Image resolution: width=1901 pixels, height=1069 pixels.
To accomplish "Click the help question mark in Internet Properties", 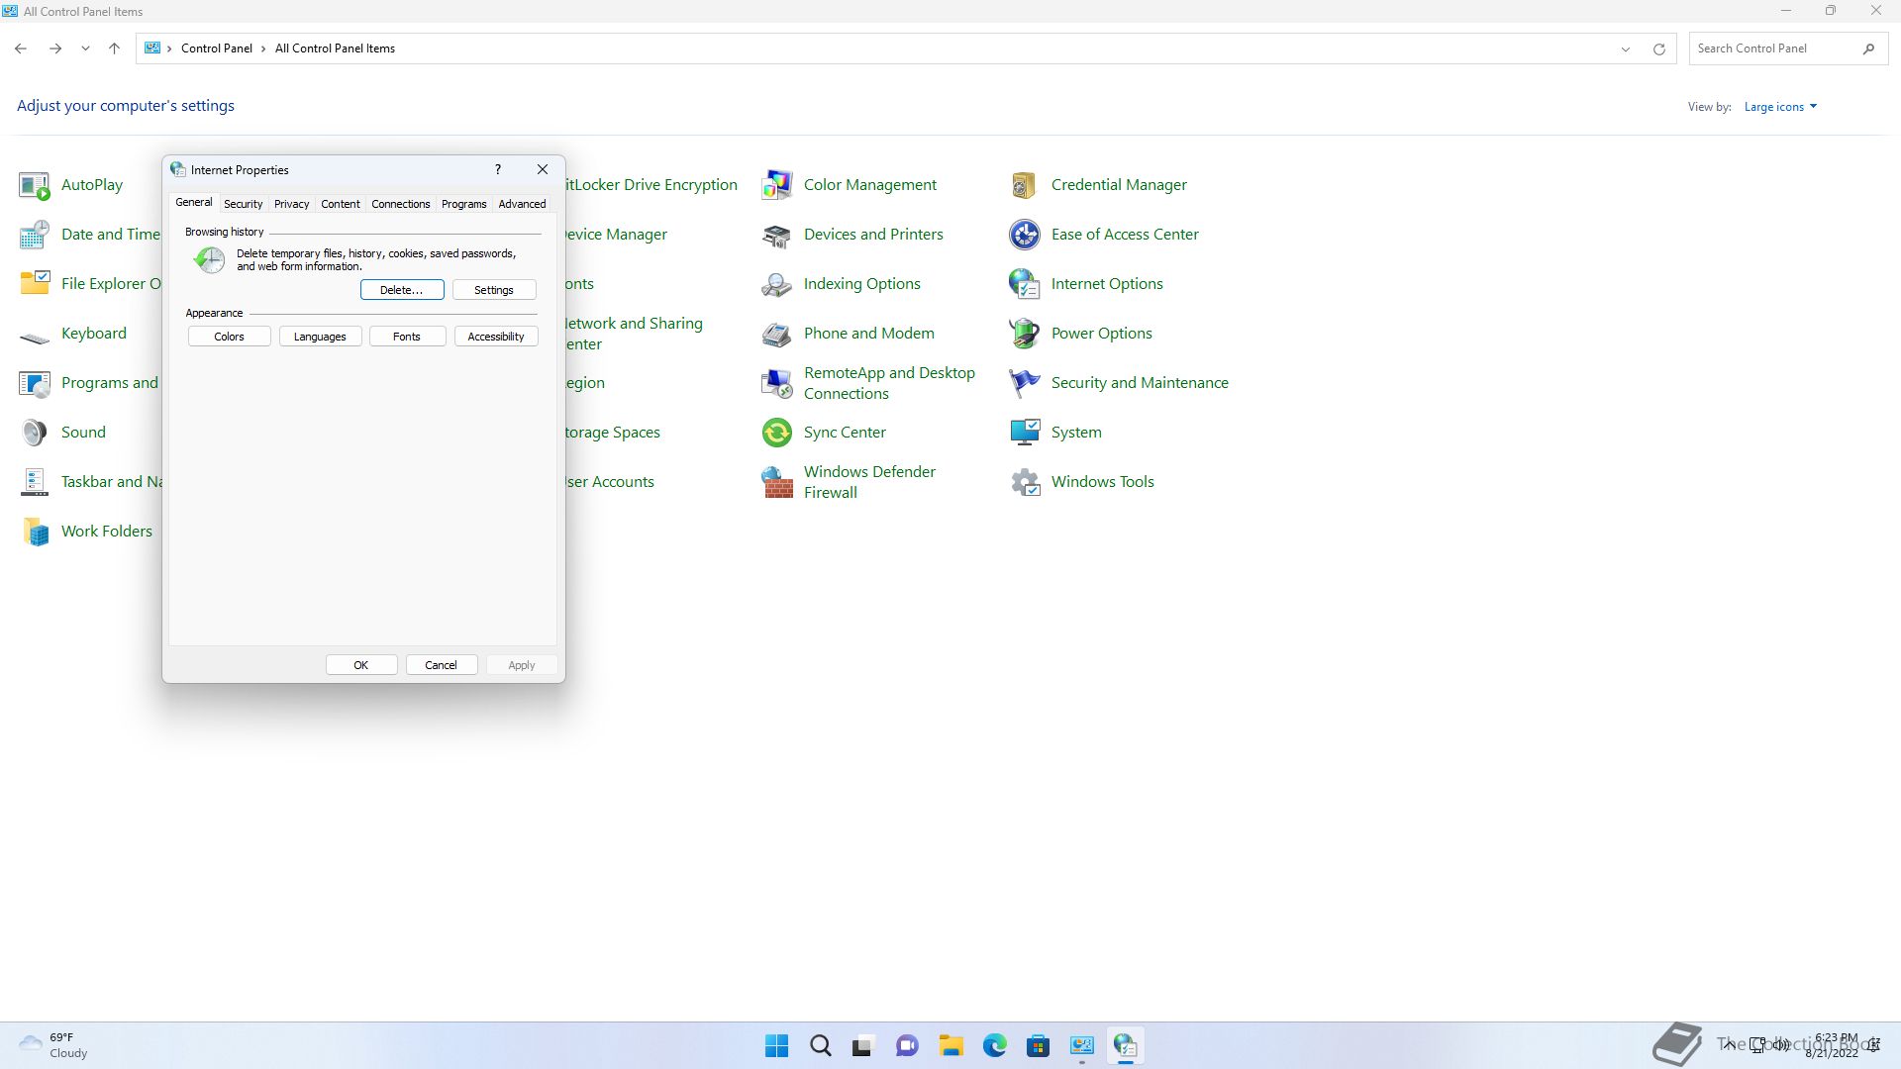I will click(x=498, y=169).
